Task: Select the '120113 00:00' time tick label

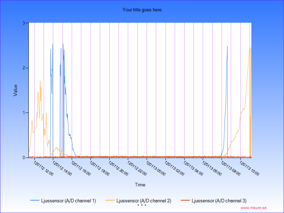Action: (x=155, y=168)
